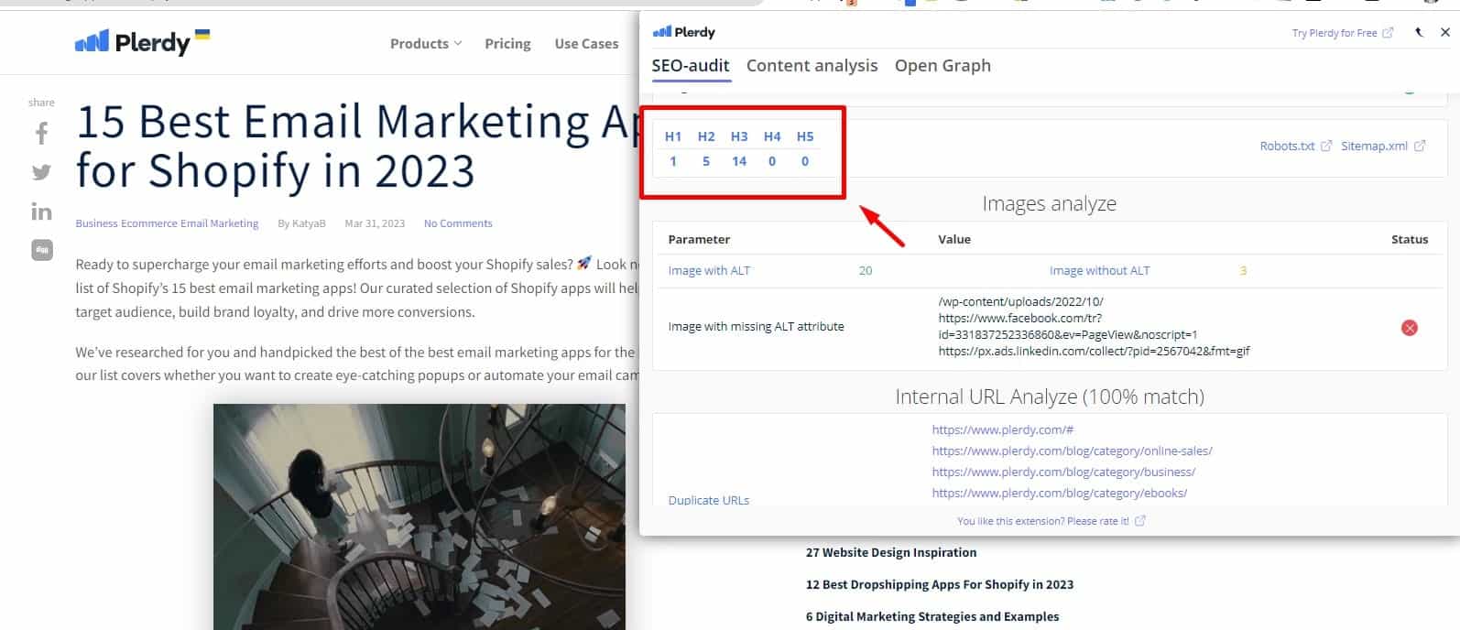Click 'You like this extension? Please rate it!'

pyautogui.click(x=1043, y=521)
